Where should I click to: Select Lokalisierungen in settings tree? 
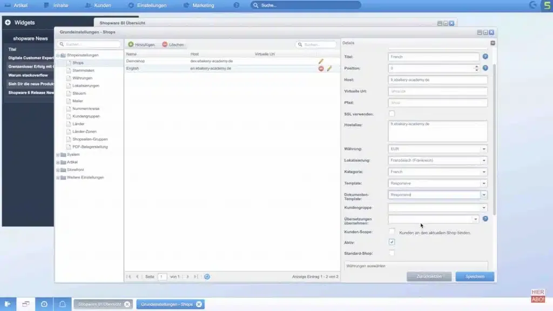[x=86, y=86]
